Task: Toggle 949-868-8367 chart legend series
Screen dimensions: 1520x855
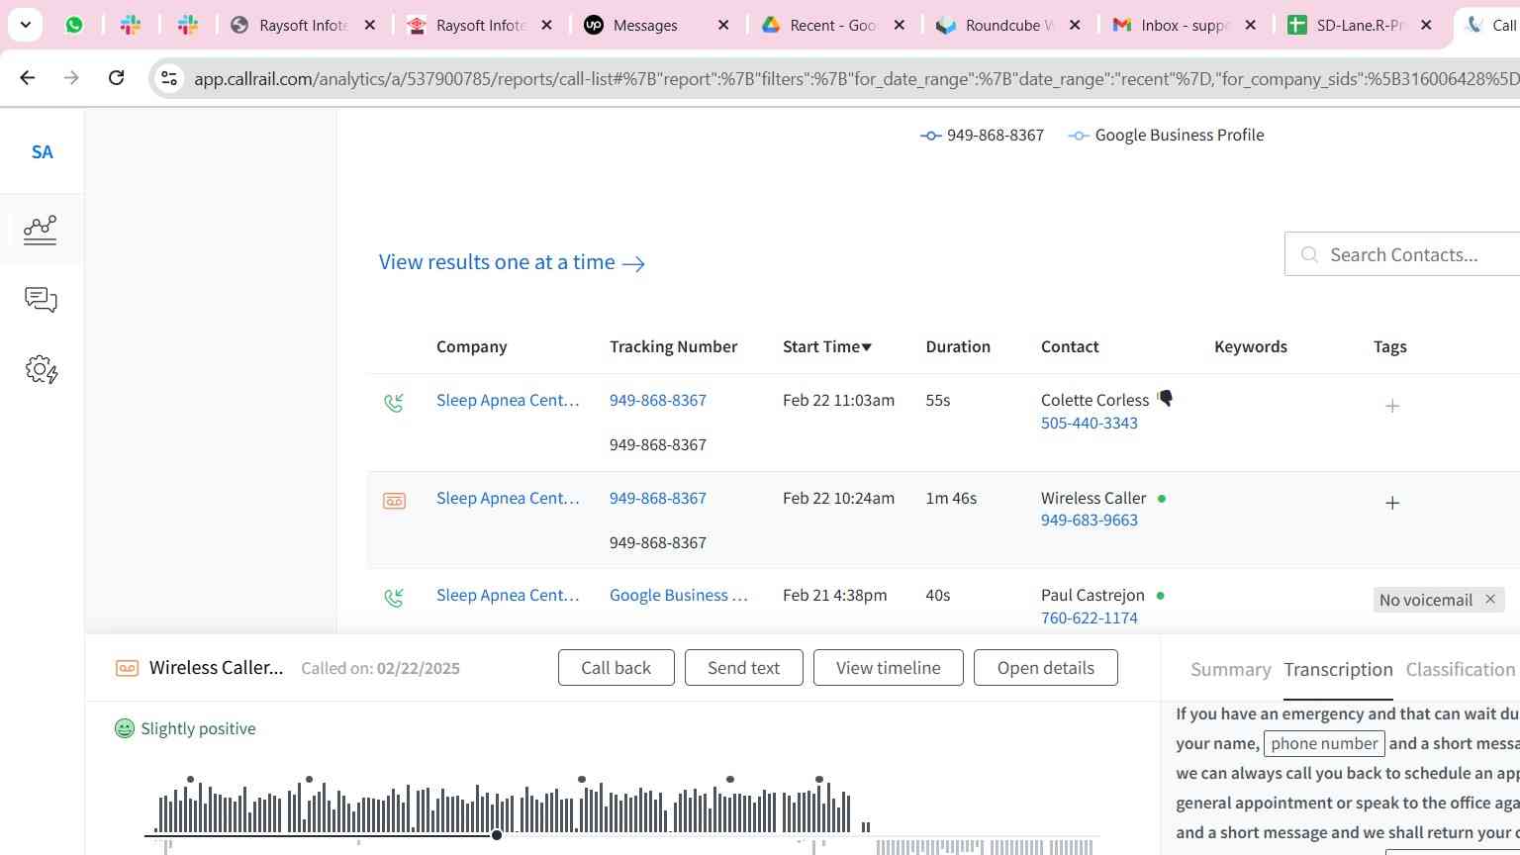Action: [x=982, y=136]
